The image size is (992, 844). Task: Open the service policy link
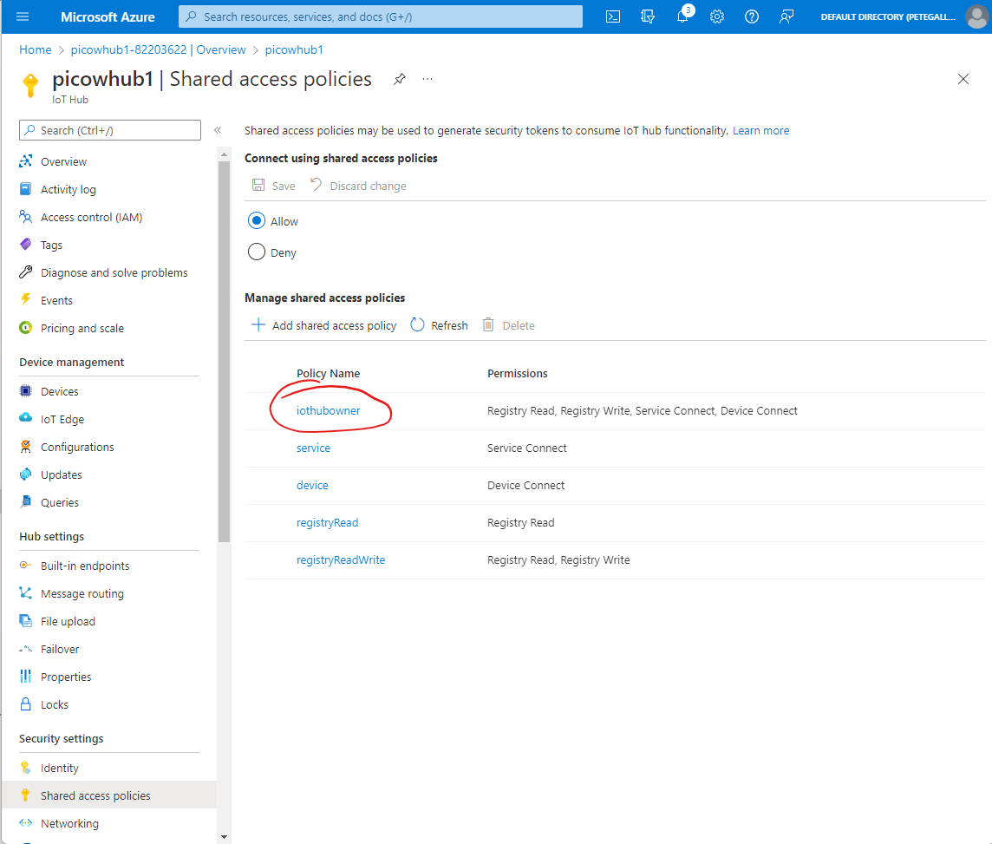tap(313, 448)
